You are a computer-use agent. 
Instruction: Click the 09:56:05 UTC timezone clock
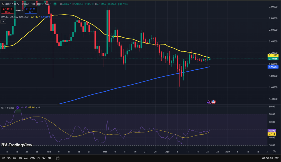coord(270,158)
